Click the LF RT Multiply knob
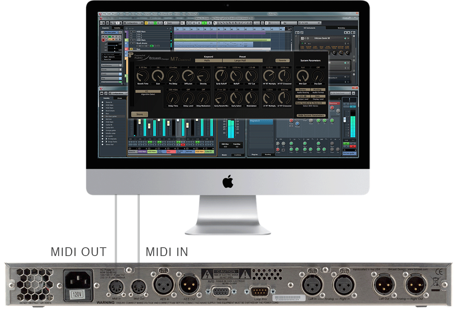The image size is (456, 322). pos(269,98)
